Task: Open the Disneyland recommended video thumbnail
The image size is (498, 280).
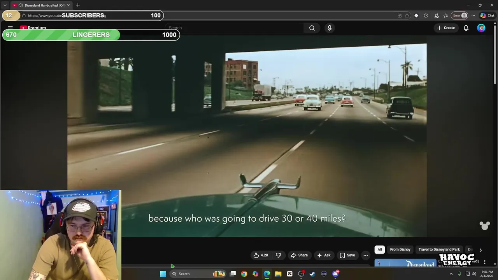Action: tap(405, 263)
